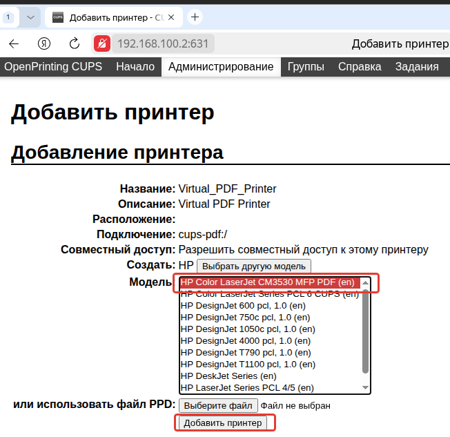
Task: Click Выбрать другую модель button
Action: point(254,266)
